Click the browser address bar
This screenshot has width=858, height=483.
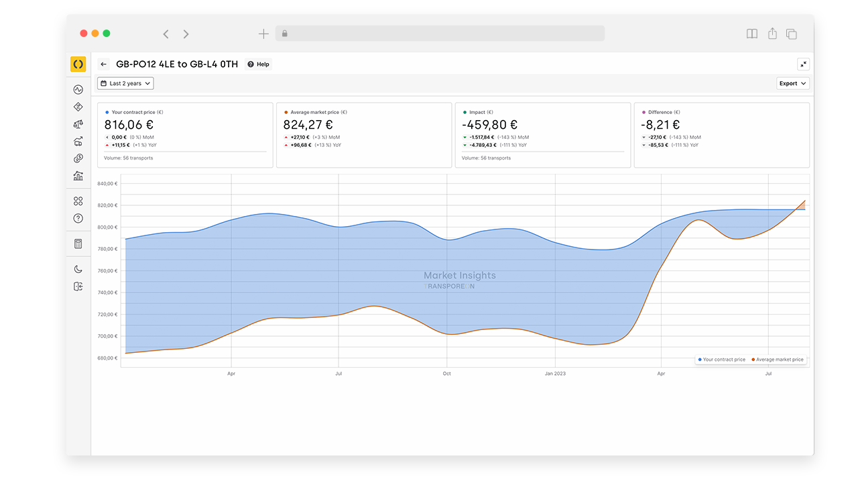point(441,34)
